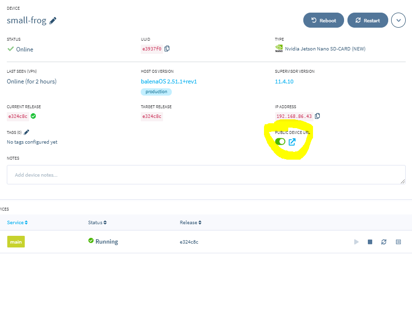Copy the IP address 192.168.86.43

(x=318, y=116)
